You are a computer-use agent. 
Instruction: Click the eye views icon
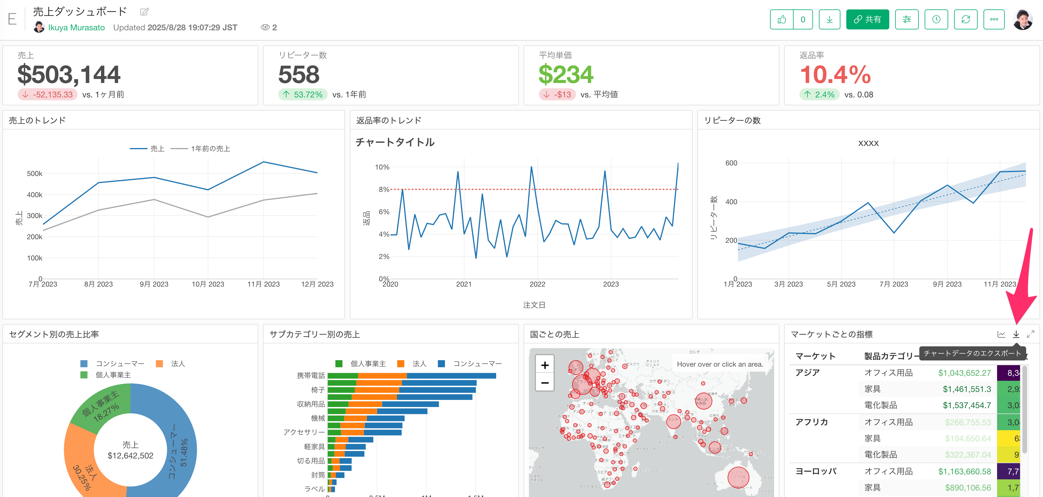(265, 27)
